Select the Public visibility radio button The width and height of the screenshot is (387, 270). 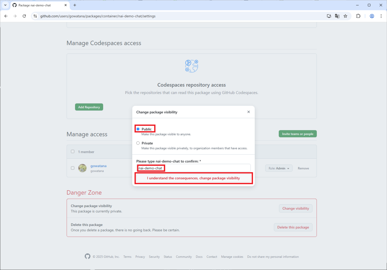coord(138,129)
